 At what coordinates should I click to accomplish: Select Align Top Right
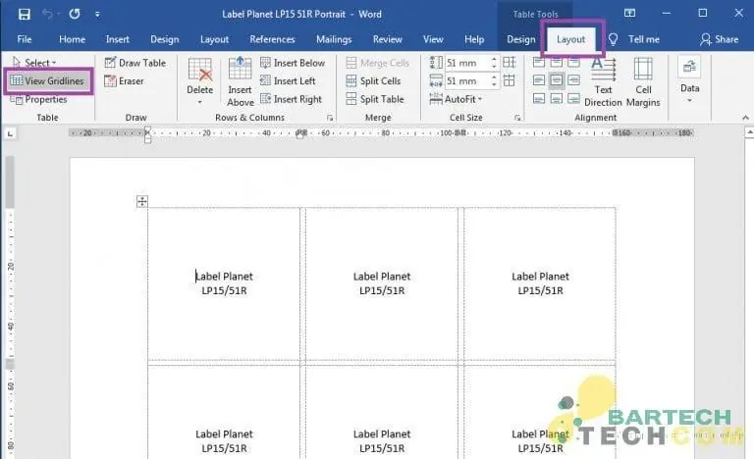click(x=573, y=63)
